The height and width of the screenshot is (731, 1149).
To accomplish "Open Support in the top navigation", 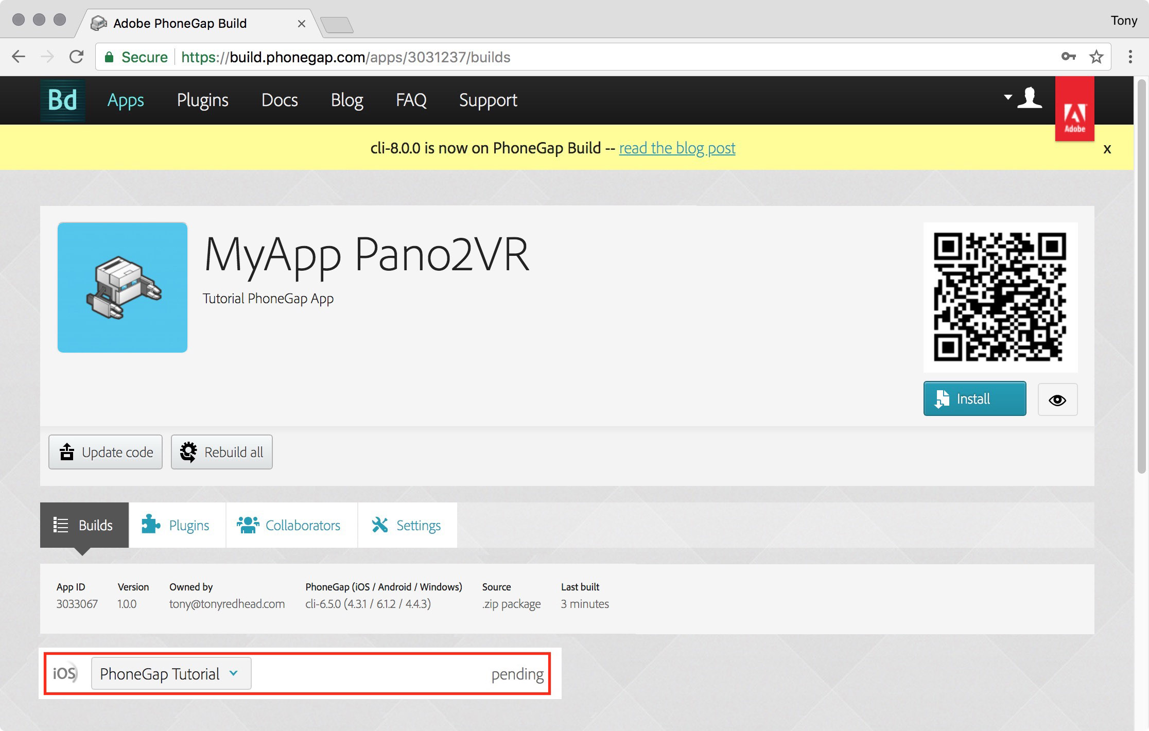I will point(488,100).
